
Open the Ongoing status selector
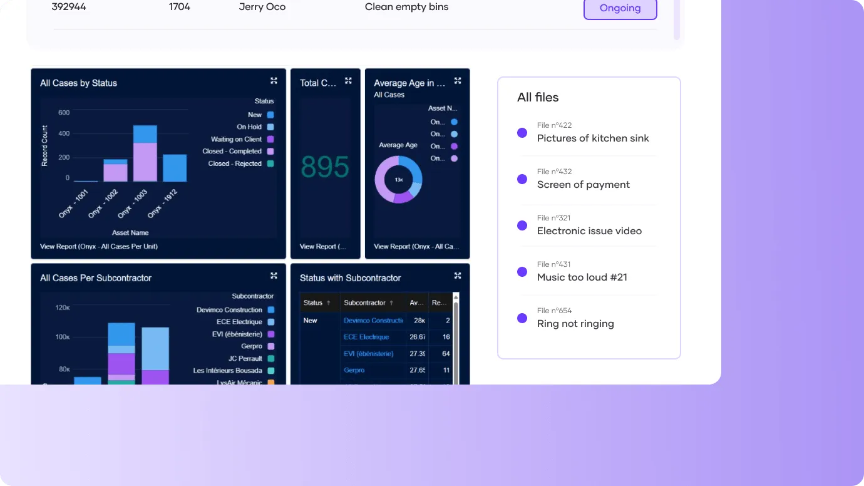pyautogui.click(x=620, y=8)
